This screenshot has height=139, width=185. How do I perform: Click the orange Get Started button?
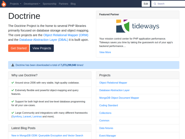[x=18, y=48]
